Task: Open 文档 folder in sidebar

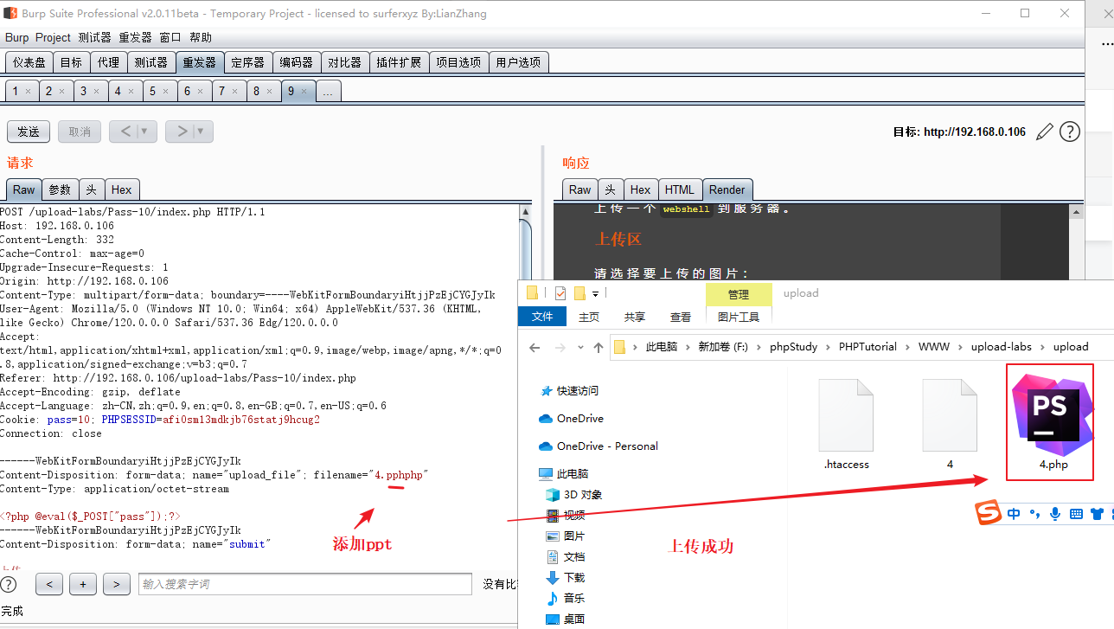Action: [566, 557]
